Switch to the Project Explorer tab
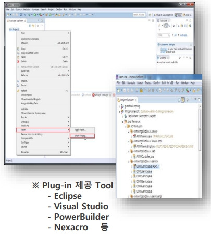 tap(127, 100)
